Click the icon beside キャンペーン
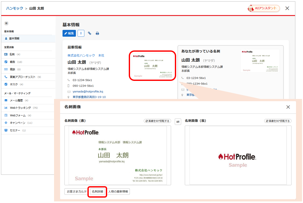This screenshot has height=203, width=303. [x=6, y=123]
